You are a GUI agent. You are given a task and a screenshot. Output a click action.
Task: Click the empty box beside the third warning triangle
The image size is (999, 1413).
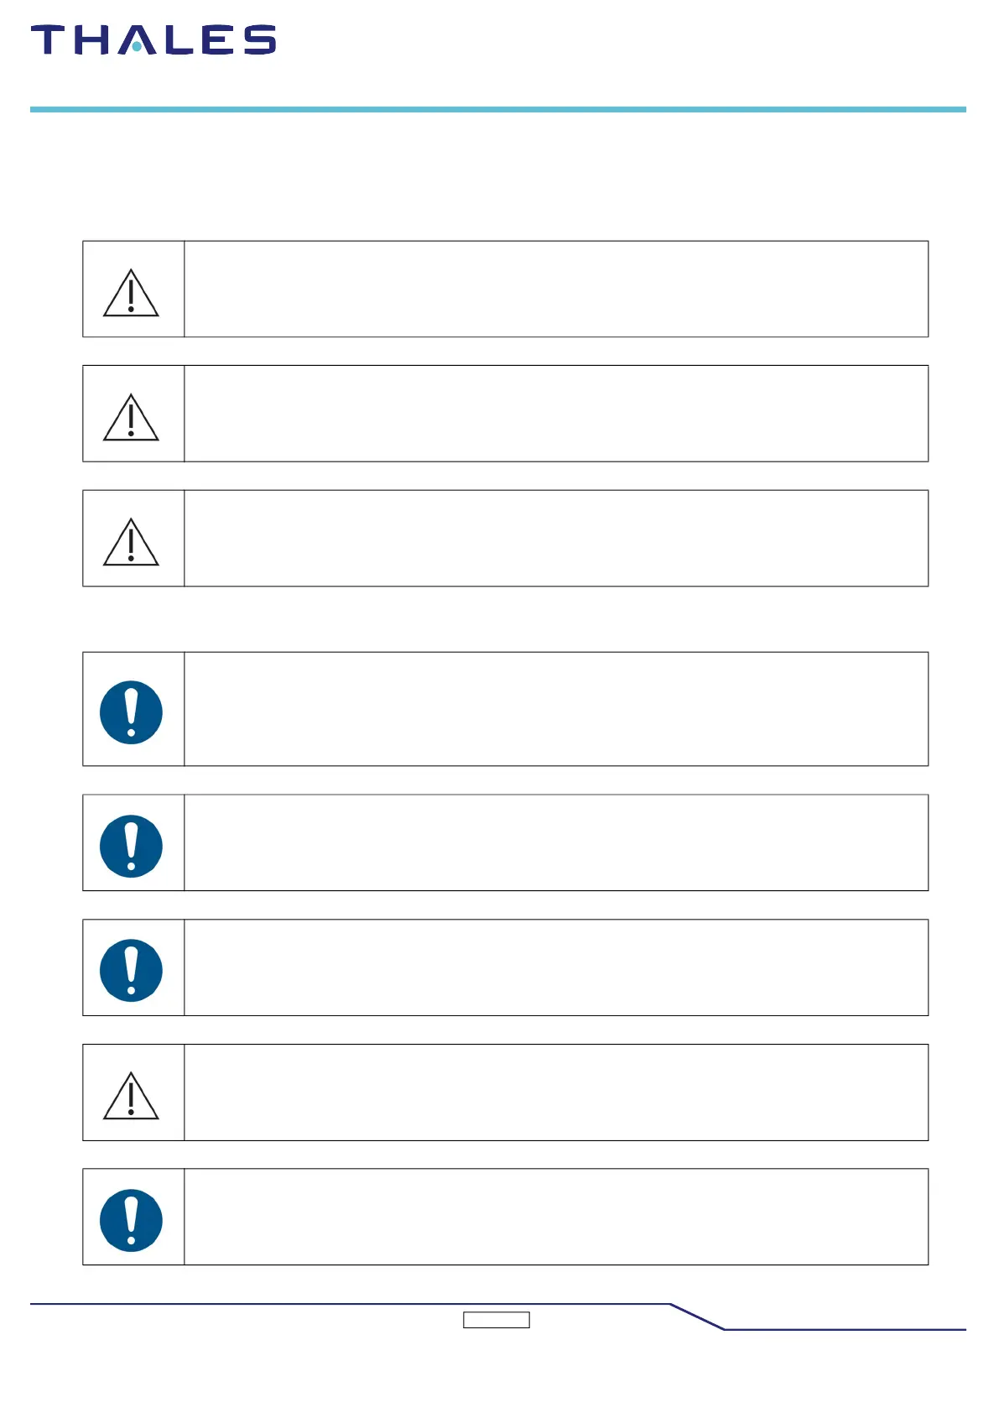(555, 539)
